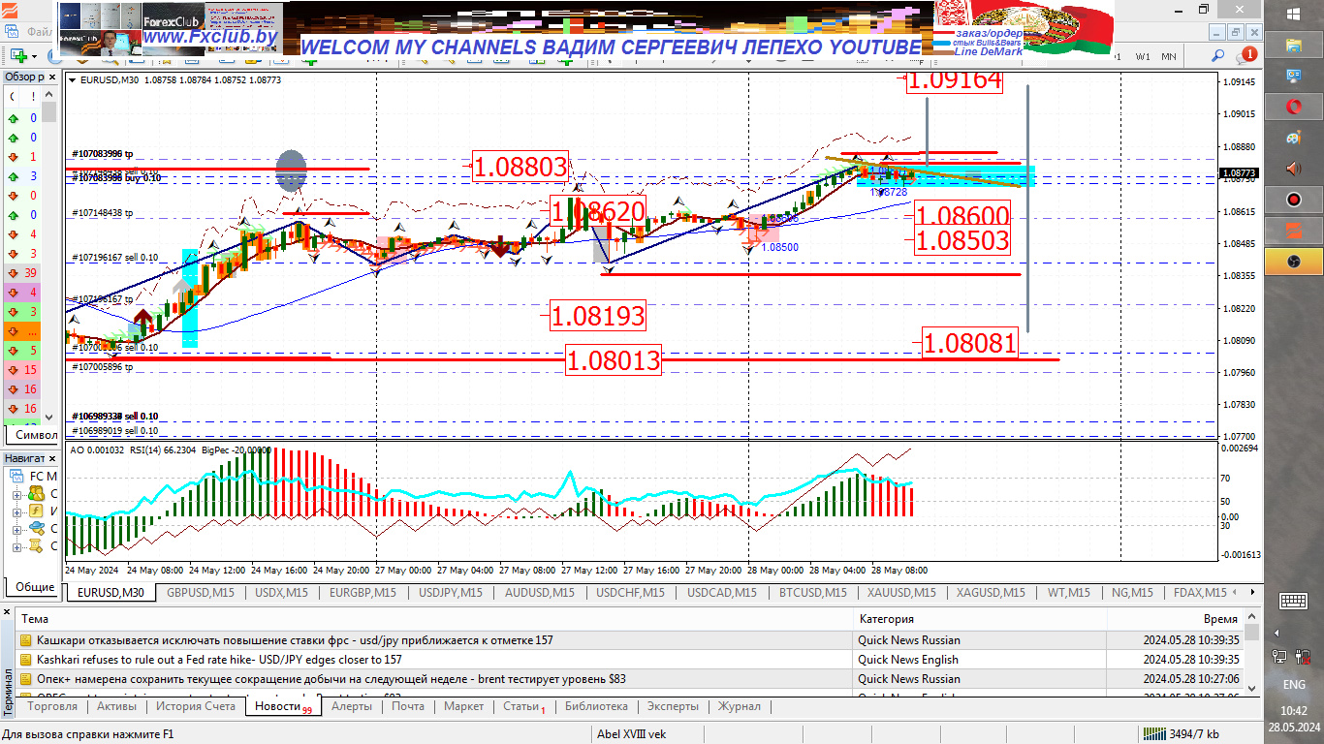Click the 1.08803 price label on chart
1324x744 pixels.
pos(520,167)
